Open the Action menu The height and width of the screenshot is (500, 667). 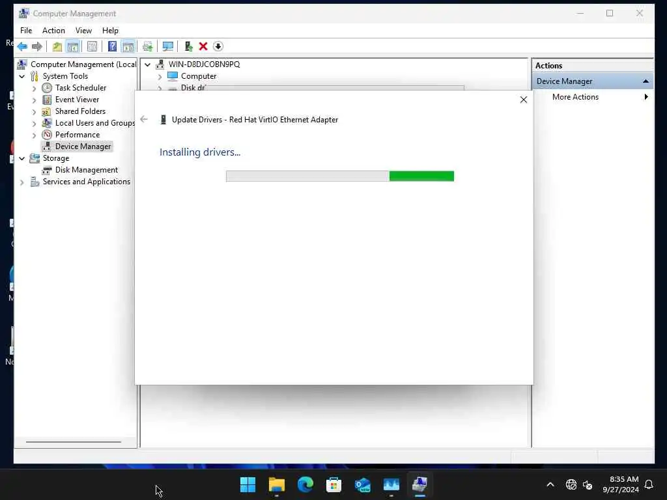click(53, 31)
